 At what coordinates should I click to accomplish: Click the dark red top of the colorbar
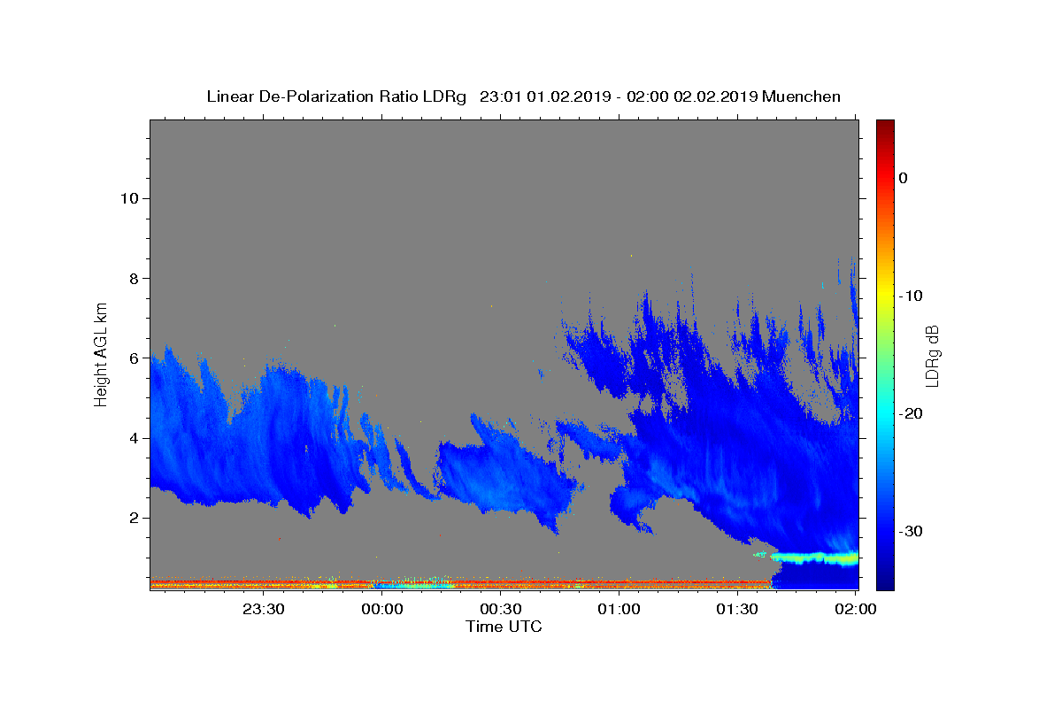(x=885, y=126)
